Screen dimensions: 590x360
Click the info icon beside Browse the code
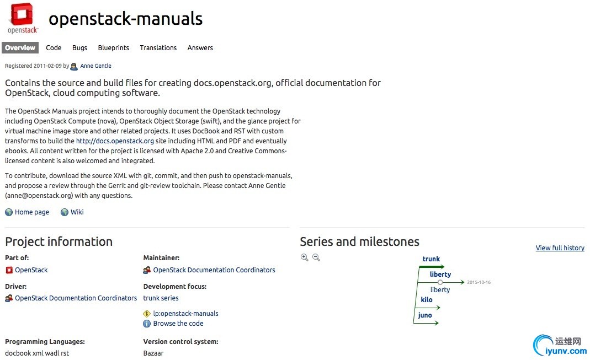click(147, 324)
